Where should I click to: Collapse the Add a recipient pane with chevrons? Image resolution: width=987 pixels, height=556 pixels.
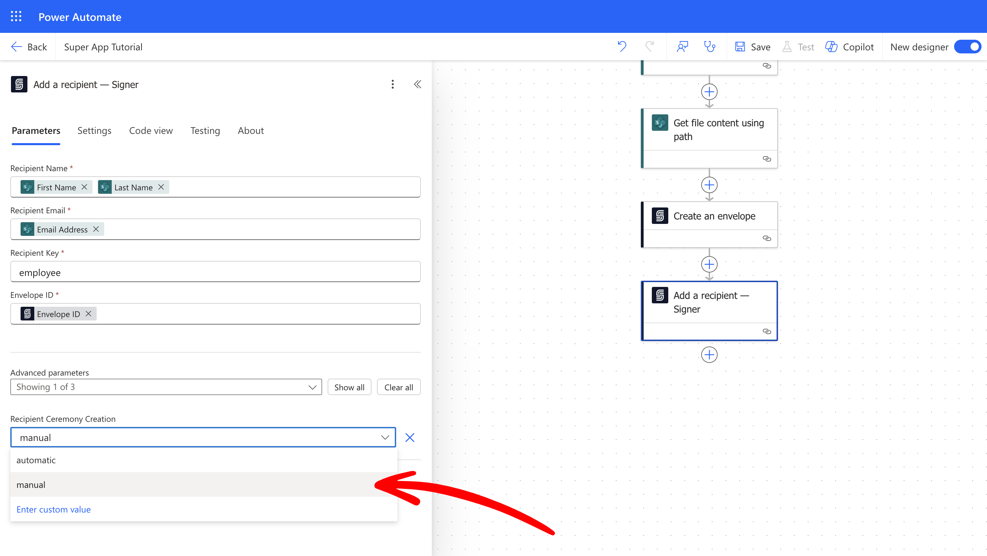point(418,84)
